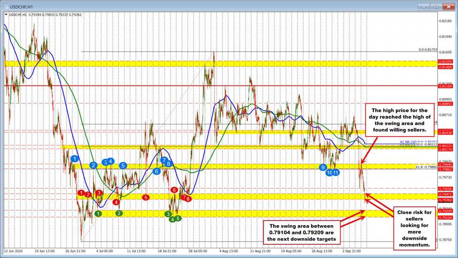
Task: Click the 26 Jun 21:00 time label
Action: pyautogui.click(x=76, y=250)
